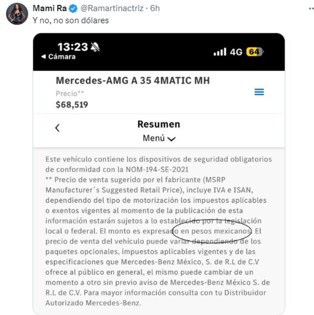This screenshot has width=314, height=315.
Task: Tap the battery indicator showing 64
Action: click(x=254, y=52)
